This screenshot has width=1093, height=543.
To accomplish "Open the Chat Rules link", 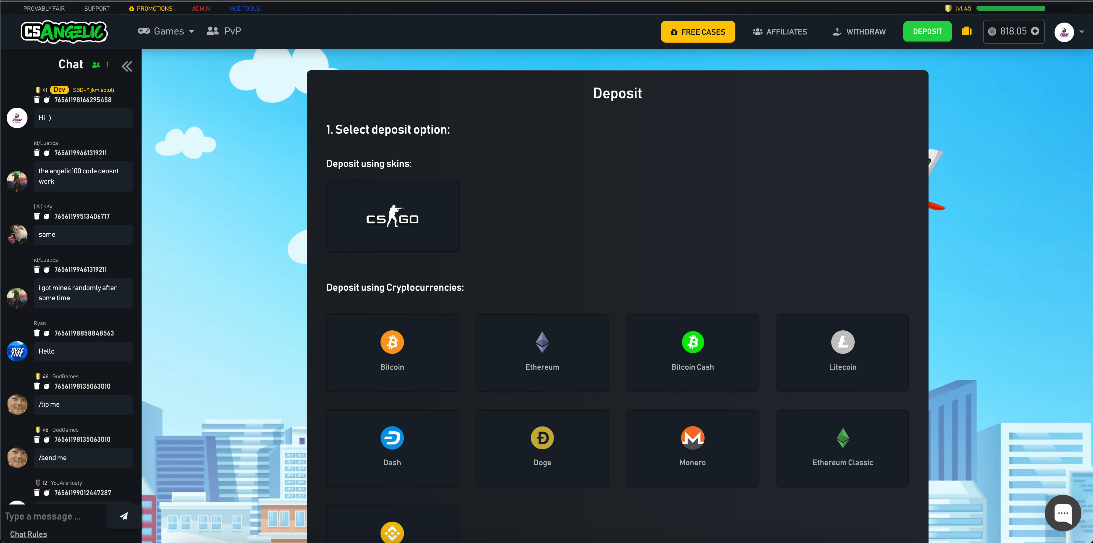I will point(28,534).
